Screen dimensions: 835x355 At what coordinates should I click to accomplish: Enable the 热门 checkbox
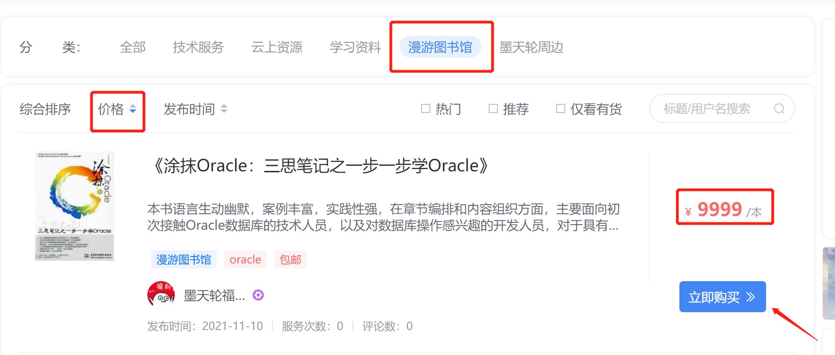point(426,108)
